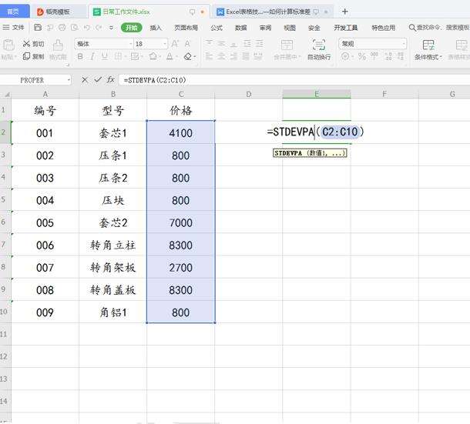Click the increase font size icon
Screen dimensions: 470x424
pyautogui.click(x=175, y=44)
